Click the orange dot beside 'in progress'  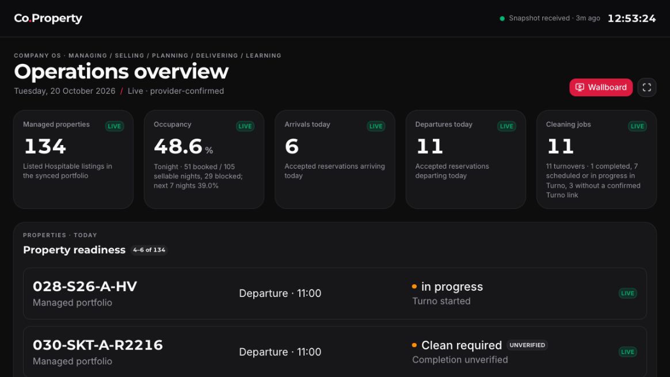pos(414,287)
